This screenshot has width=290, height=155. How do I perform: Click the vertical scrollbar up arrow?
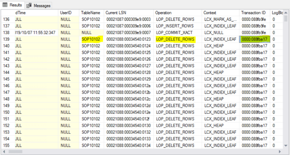[x=286, y=13]
